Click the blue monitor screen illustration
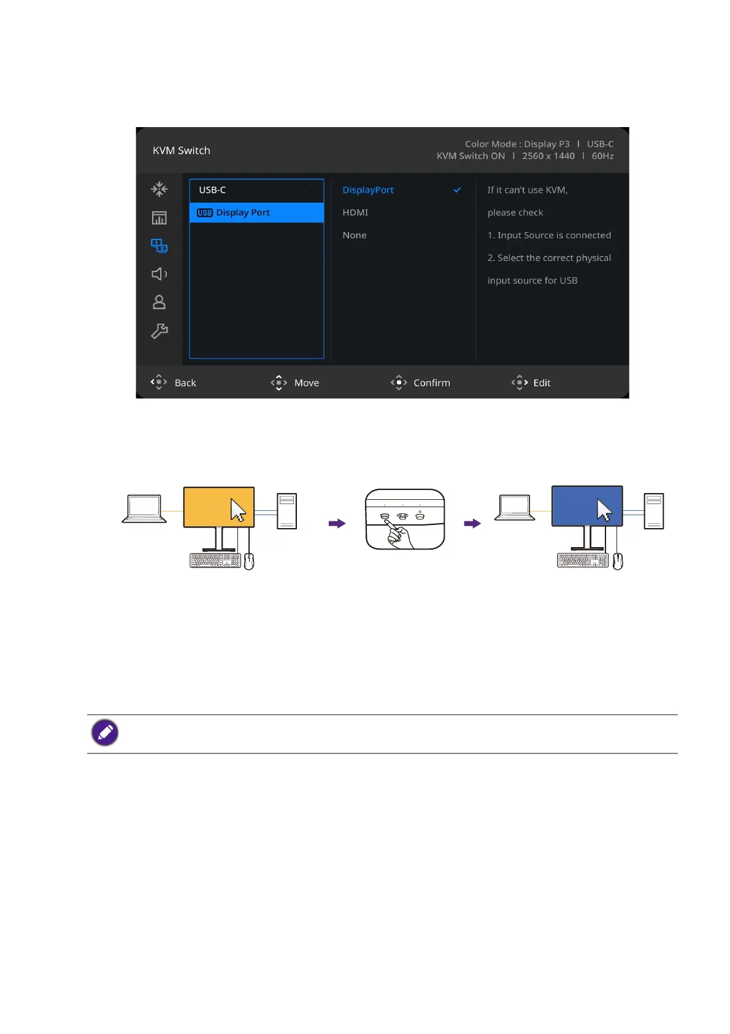The image size is (730, 1034). coord(586,506)
